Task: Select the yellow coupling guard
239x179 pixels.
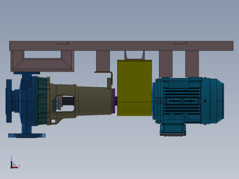Action: tap(135, 88)
